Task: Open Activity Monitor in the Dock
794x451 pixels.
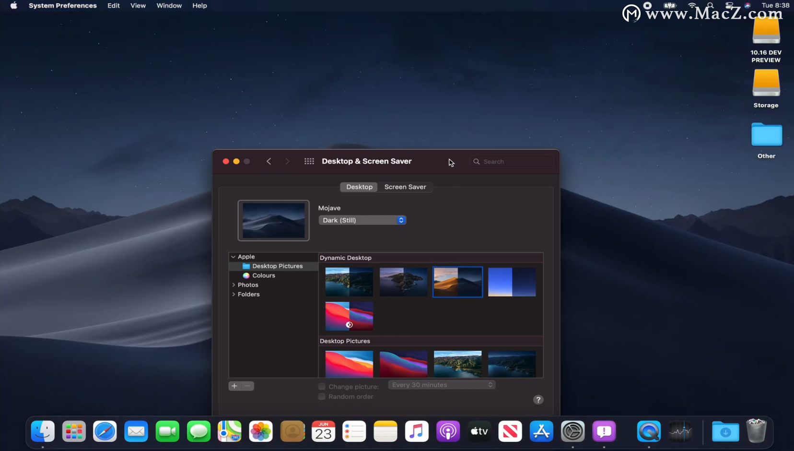Action: (x=680, y=431)
